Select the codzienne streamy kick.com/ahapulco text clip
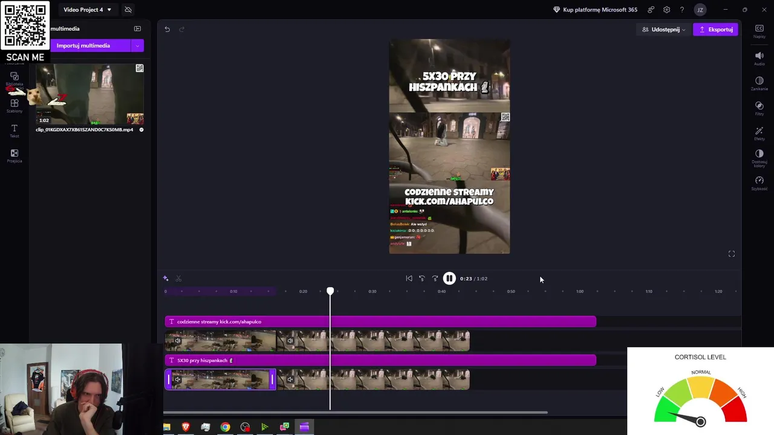Screen dimensions: 774x435 pos(380,321)
